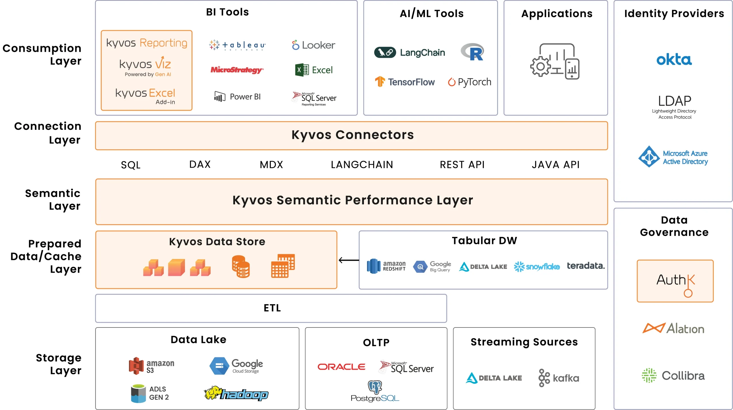Click the Kyvos Semantic Performance Layer bar

click(x=352, y=202)
